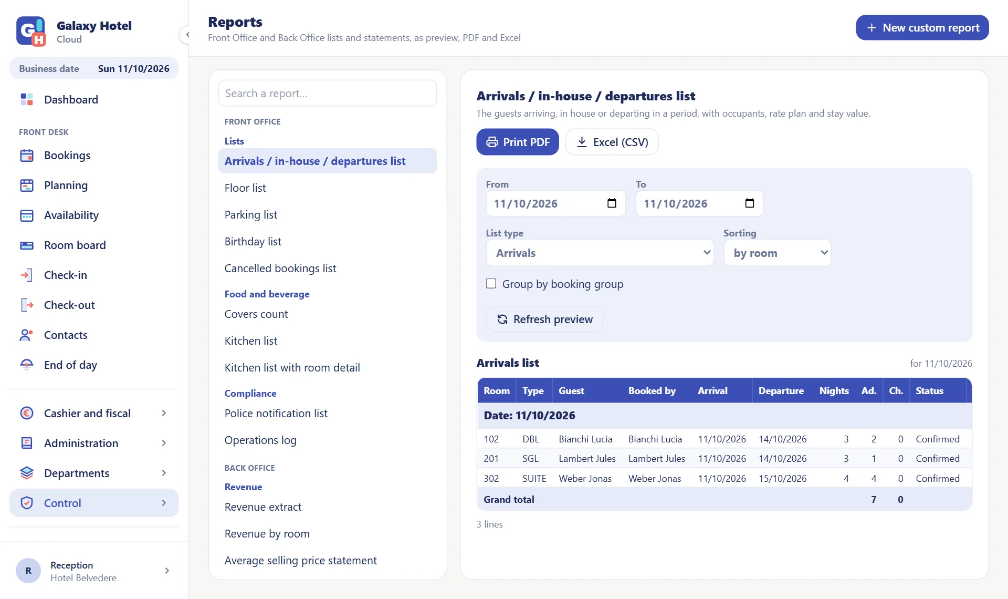The height and width of the screenshot is (599, 1008).
Task: Open the Birthday list report
Action: 328,242
